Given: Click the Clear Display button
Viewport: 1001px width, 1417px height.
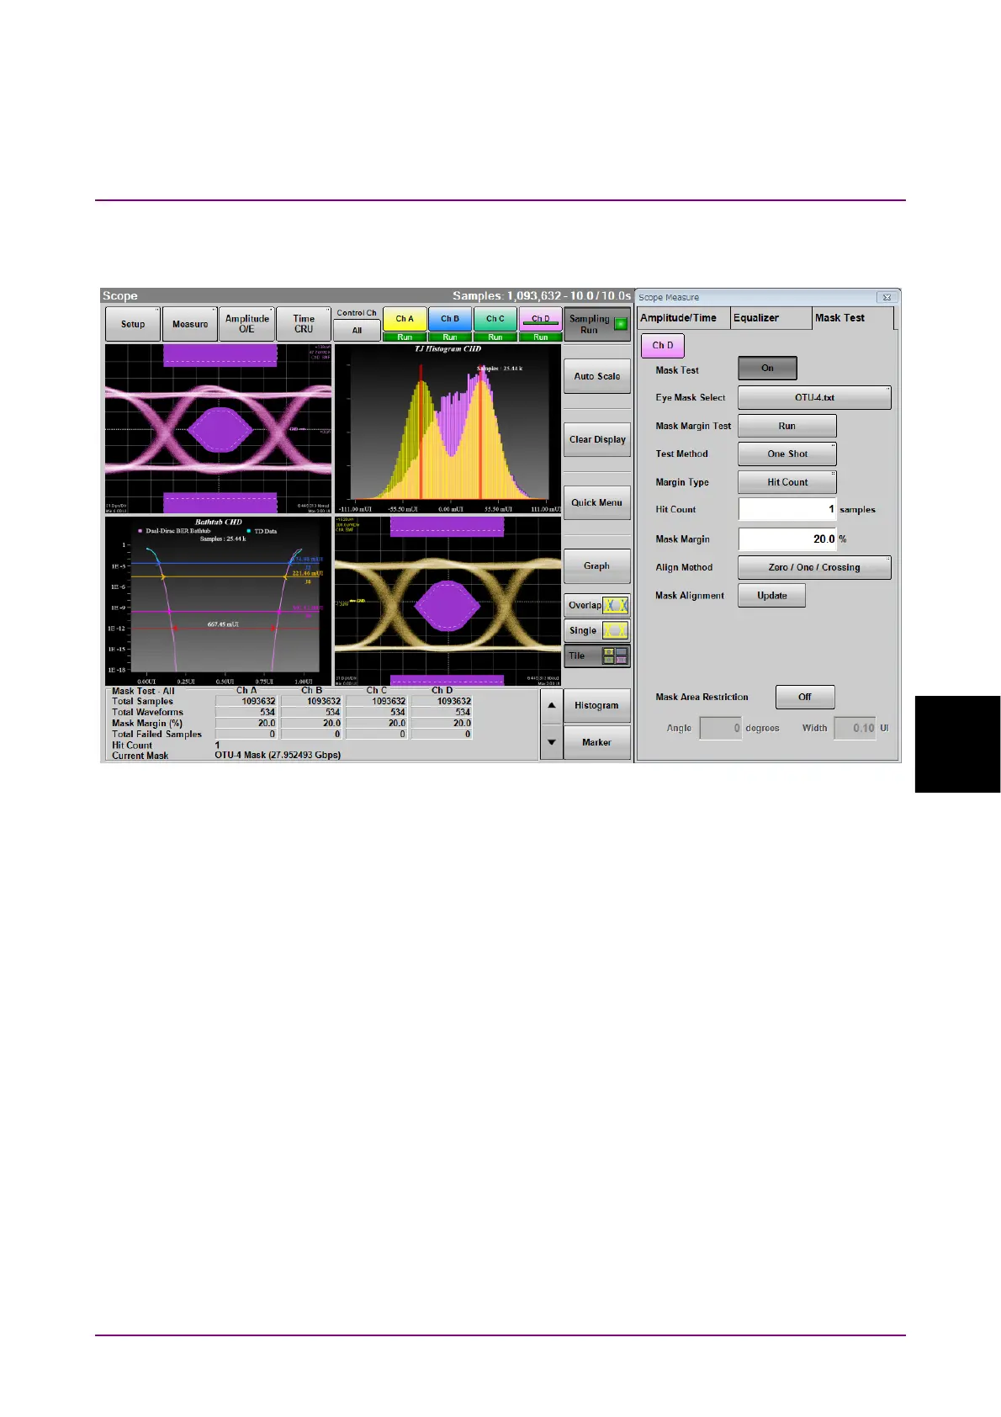Looking at the screenshot, I should [596, 439].
